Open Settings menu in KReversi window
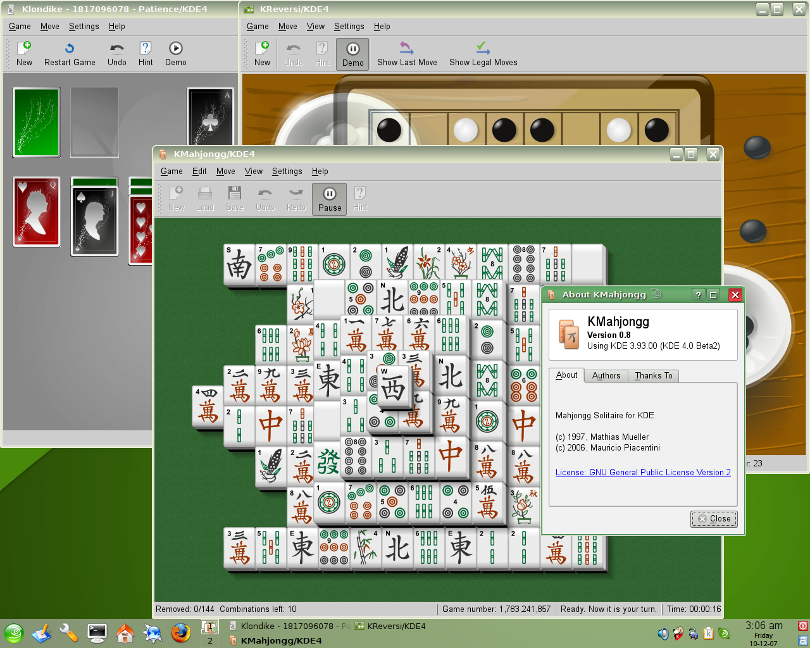Image resolution: width=810 pixels, height=648 pixels. tap(349, 27)
